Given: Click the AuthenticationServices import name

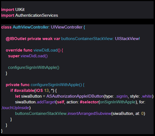Looking at the screenshot, I should 37,15.
